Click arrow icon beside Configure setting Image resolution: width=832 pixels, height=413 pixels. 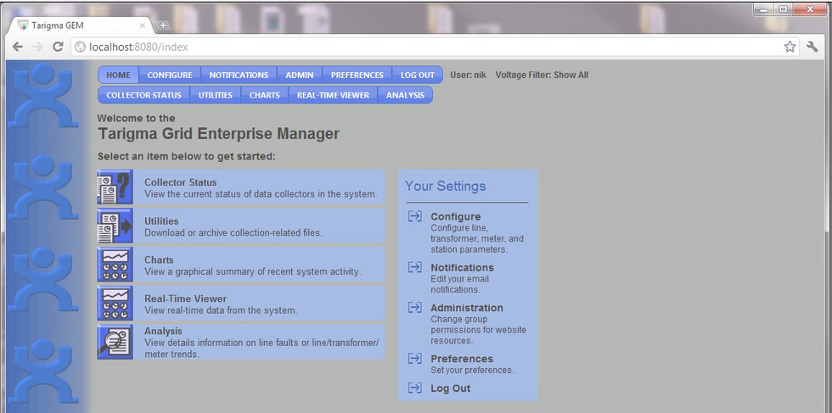415,216
